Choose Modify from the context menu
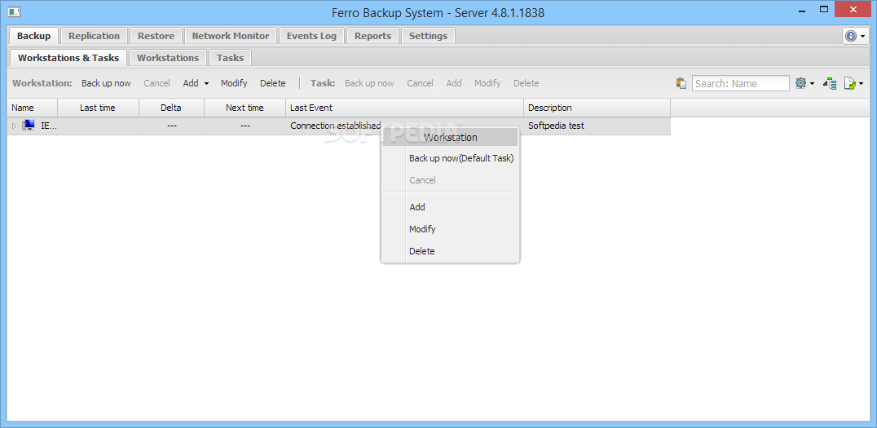877x428 pixels. pos(422,229)
